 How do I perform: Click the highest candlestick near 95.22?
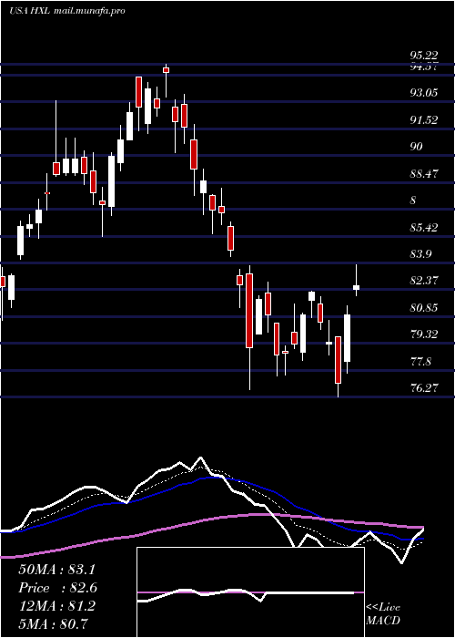click(x=166, y=80)
